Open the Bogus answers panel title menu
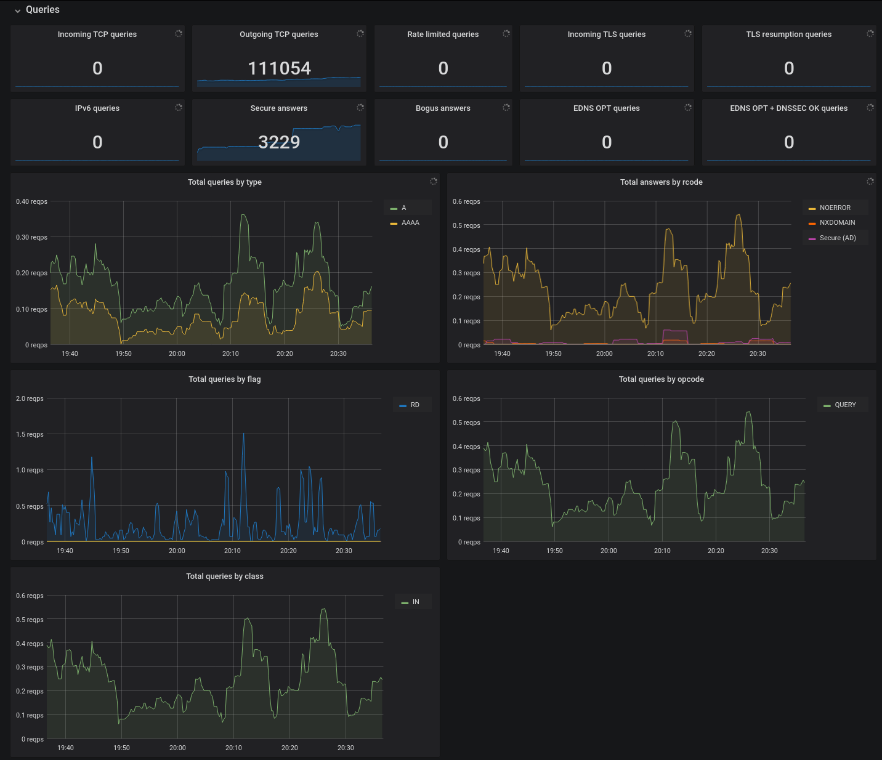882x760 pixels. tap(443, 108)
